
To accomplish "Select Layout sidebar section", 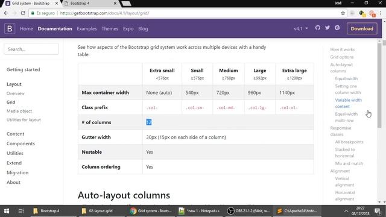I will click(14, 84).
